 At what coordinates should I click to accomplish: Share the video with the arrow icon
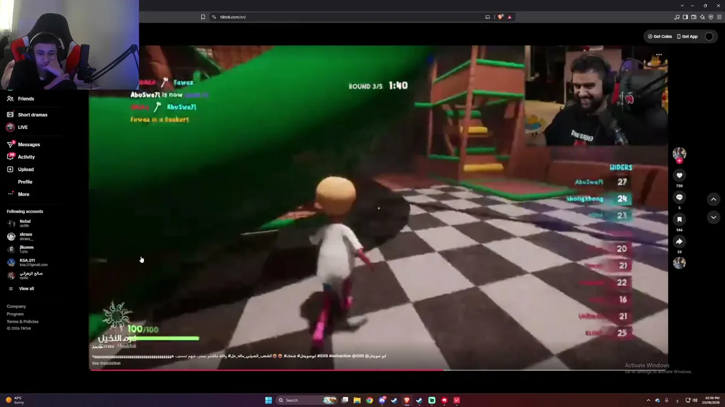[x=679, y=241]
